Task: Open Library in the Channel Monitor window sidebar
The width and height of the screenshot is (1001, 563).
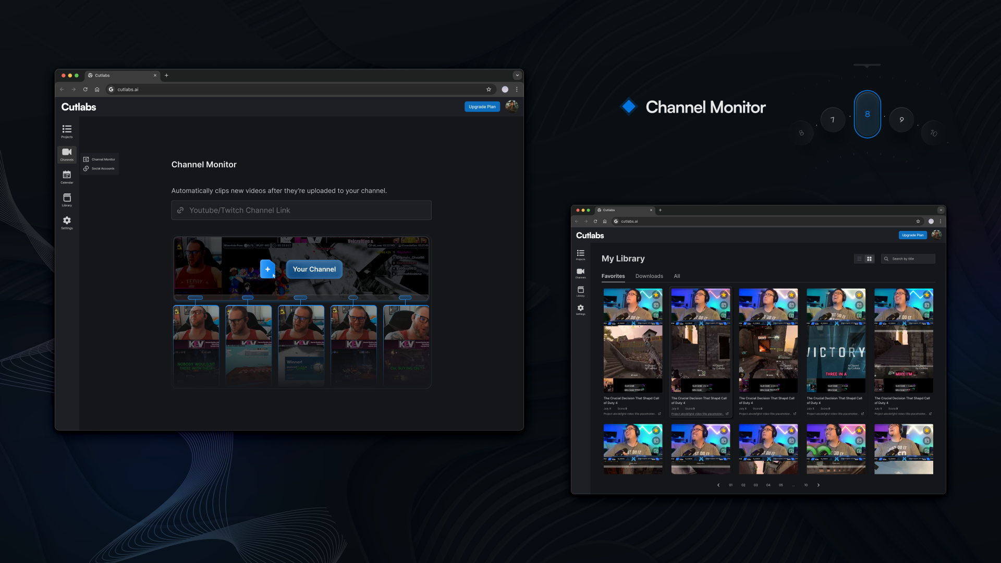Action: [x=67, y=200]
